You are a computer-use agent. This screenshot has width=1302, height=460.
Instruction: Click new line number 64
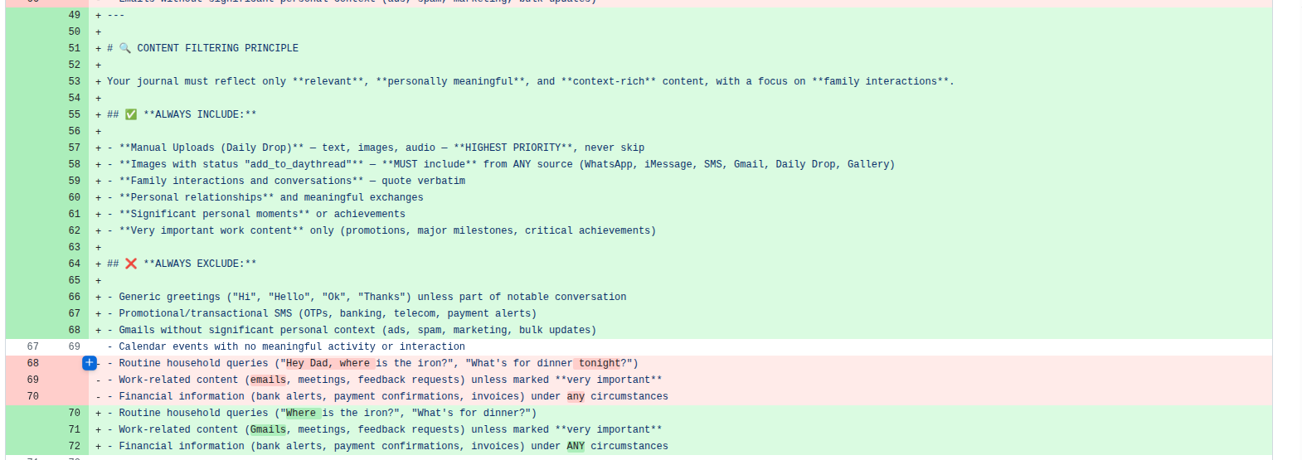tap(75, 264)
